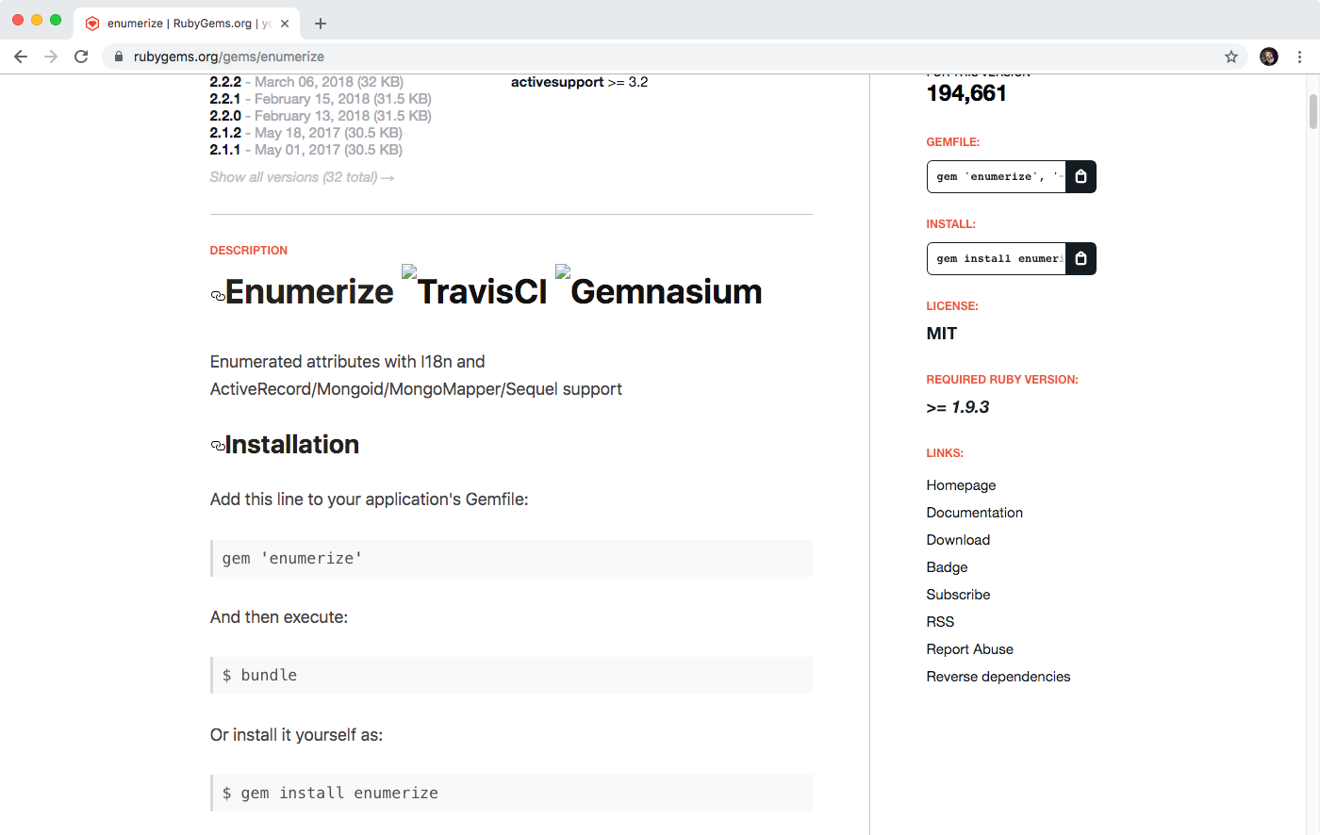Screen dimensions: 1320x835
Task: Open the Chrome profile avatar
Action: point(1269,57)
